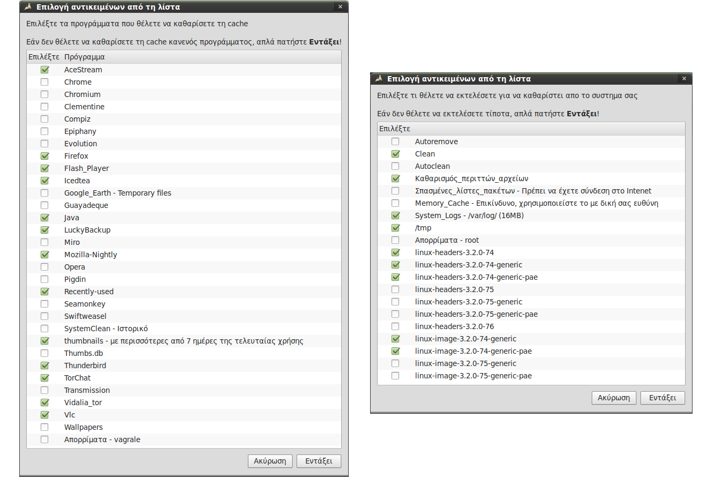Tick the Thumbs.db checkbox

44,353
